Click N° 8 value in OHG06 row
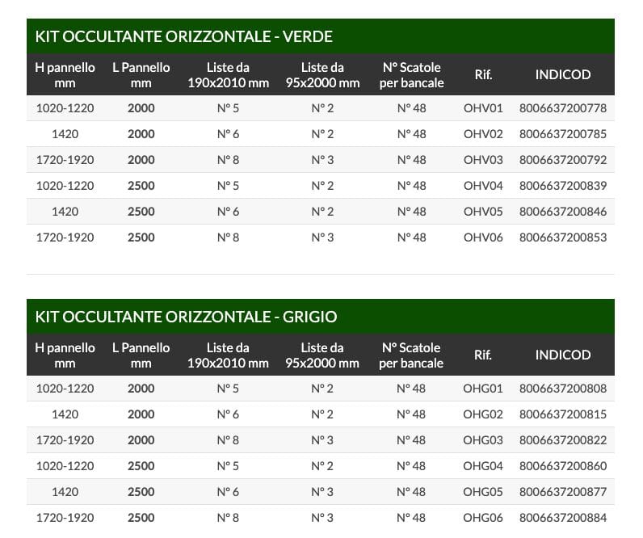This screenshot has height=538, width=643. pyautogui.click(x=228, y=518)
